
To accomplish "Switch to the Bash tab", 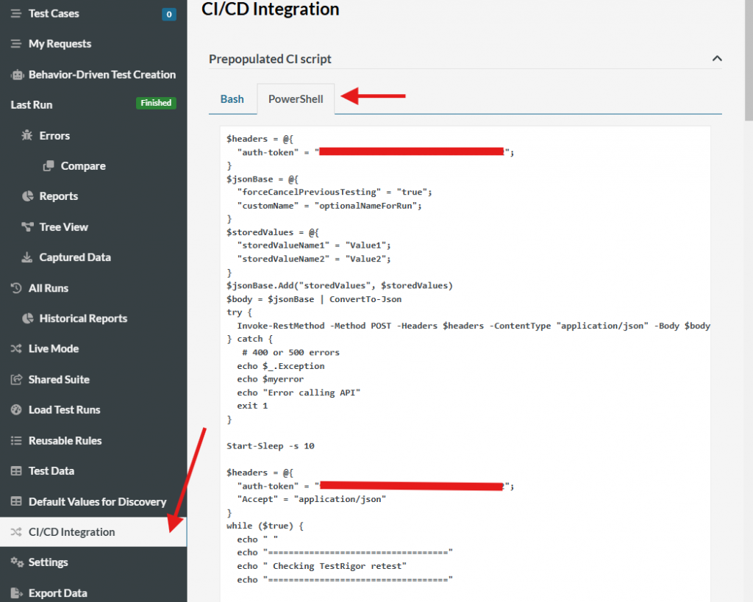I will (x=232, y=99).
